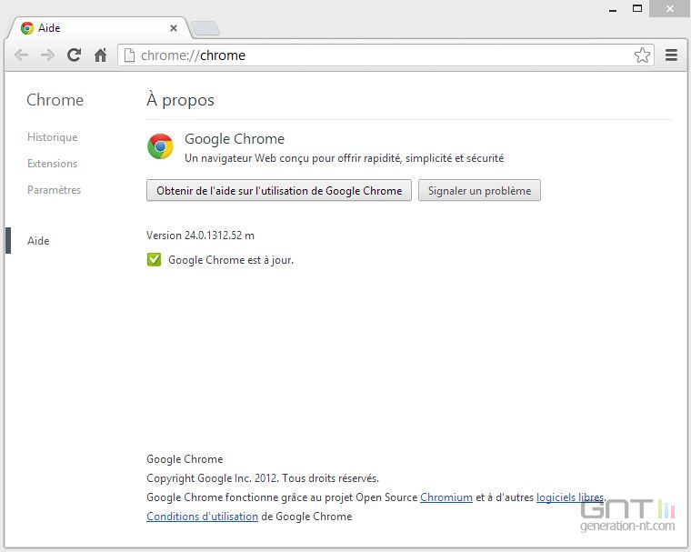Viewport: 691px width, 552px height.
Task: Click Obtenir de l'aide button
Action: 279,190
